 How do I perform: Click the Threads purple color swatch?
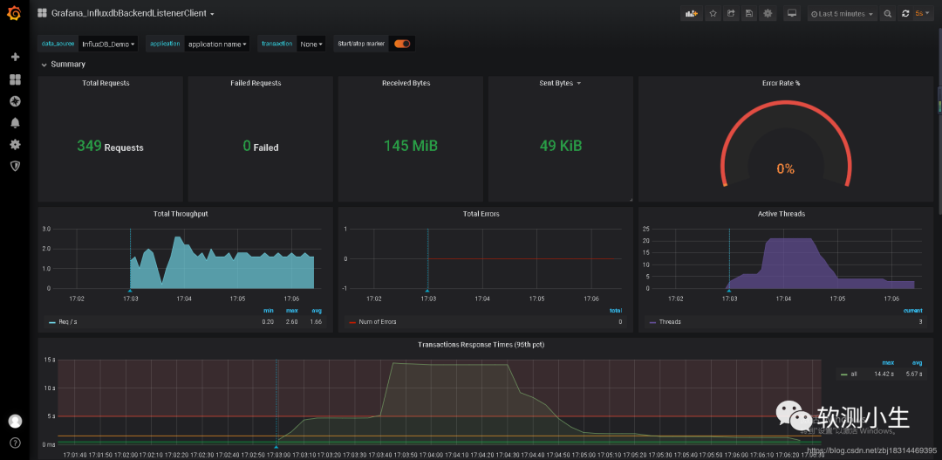coord(652,323)
